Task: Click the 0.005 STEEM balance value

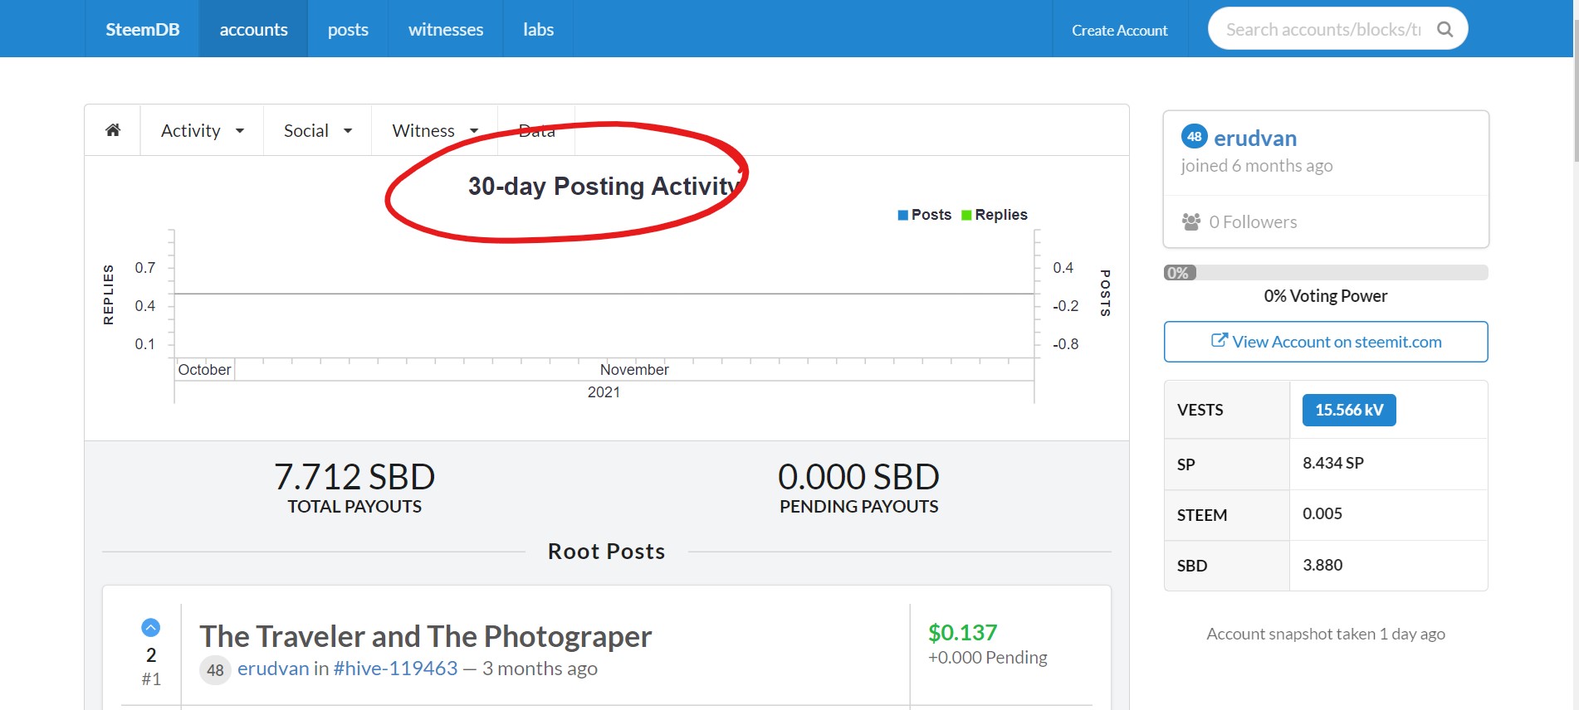Action: 1322,513
